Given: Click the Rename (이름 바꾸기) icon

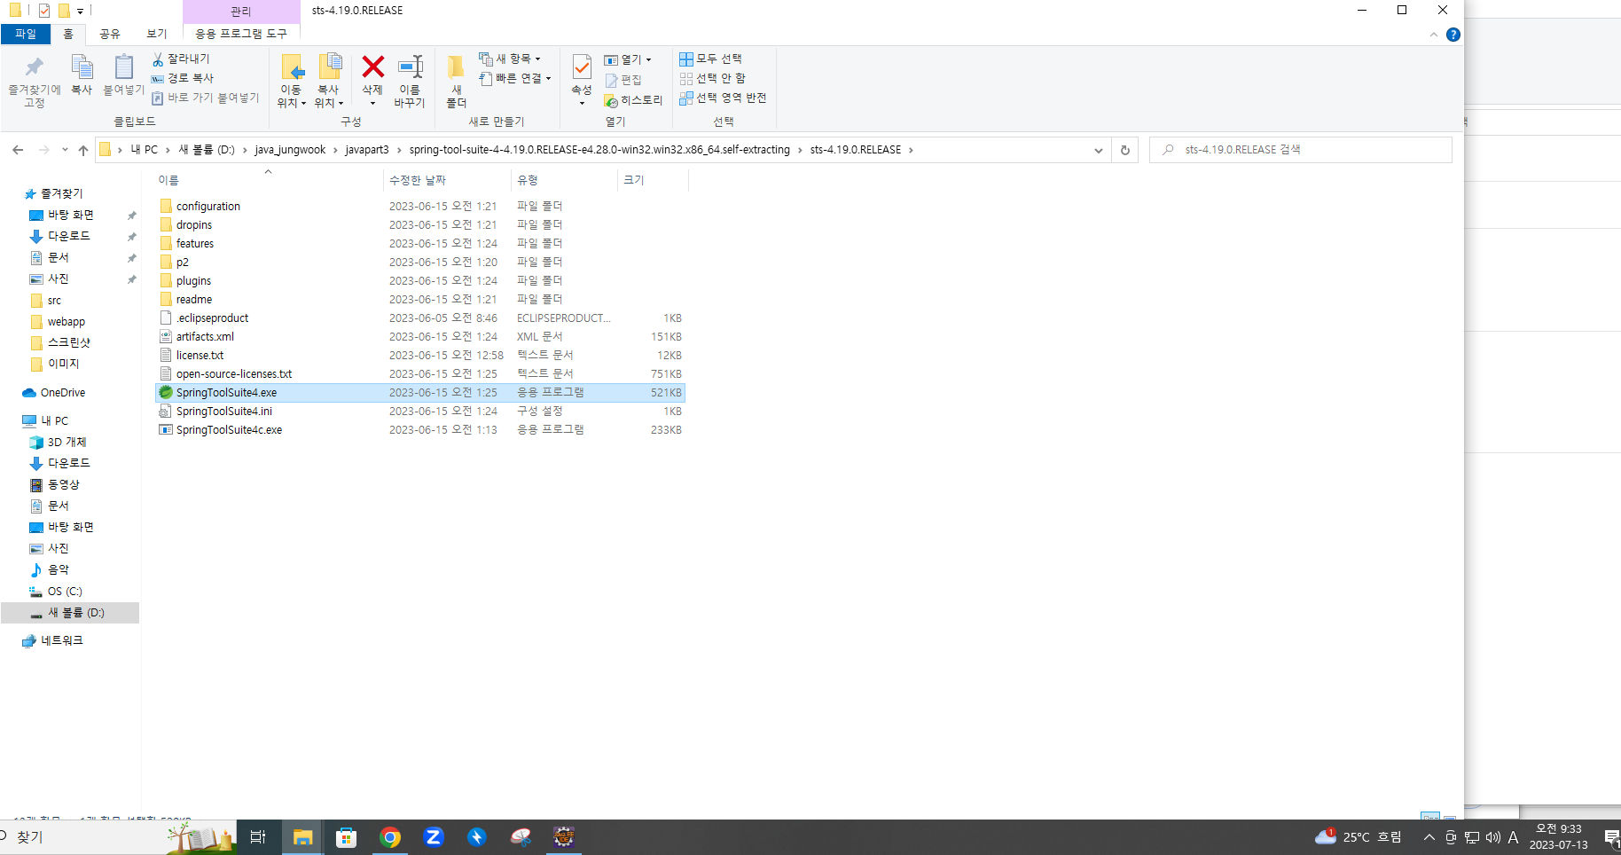Looking at the screenshot, I should coord(410,67).
